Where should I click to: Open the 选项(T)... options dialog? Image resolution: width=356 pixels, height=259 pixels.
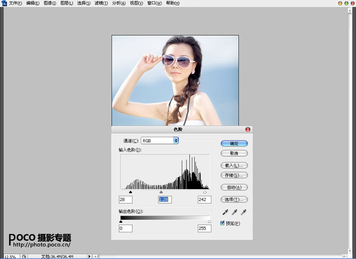(x=234, y=200)
